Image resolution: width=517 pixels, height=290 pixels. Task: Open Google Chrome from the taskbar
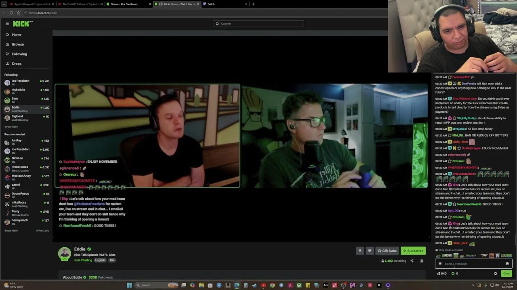click(x=272, y=285)
